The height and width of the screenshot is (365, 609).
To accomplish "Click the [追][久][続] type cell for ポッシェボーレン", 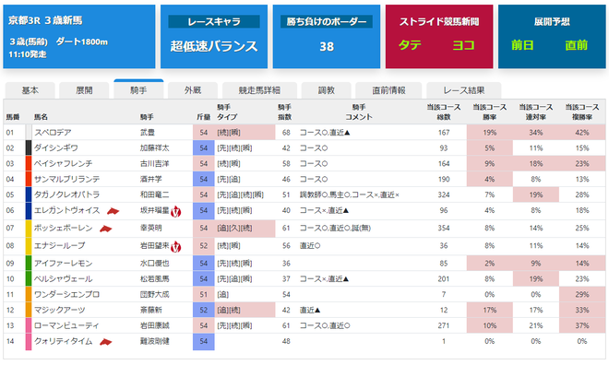I will (x=245, y=228).
